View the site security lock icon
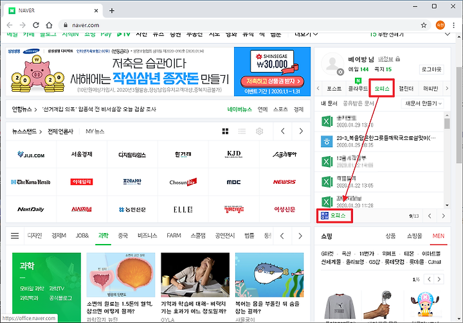463x323 pixels. click(x=66, y=25)
